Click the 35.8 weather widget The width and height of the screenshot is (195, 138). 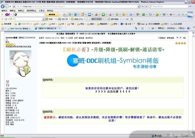(x=190, y=14)
